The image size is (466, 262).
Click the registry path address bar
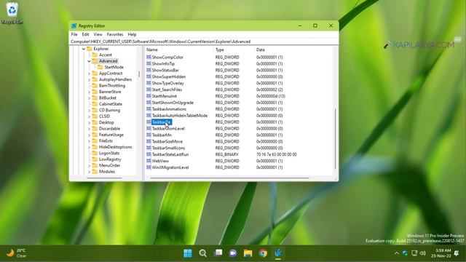click(x=204, y=41)
